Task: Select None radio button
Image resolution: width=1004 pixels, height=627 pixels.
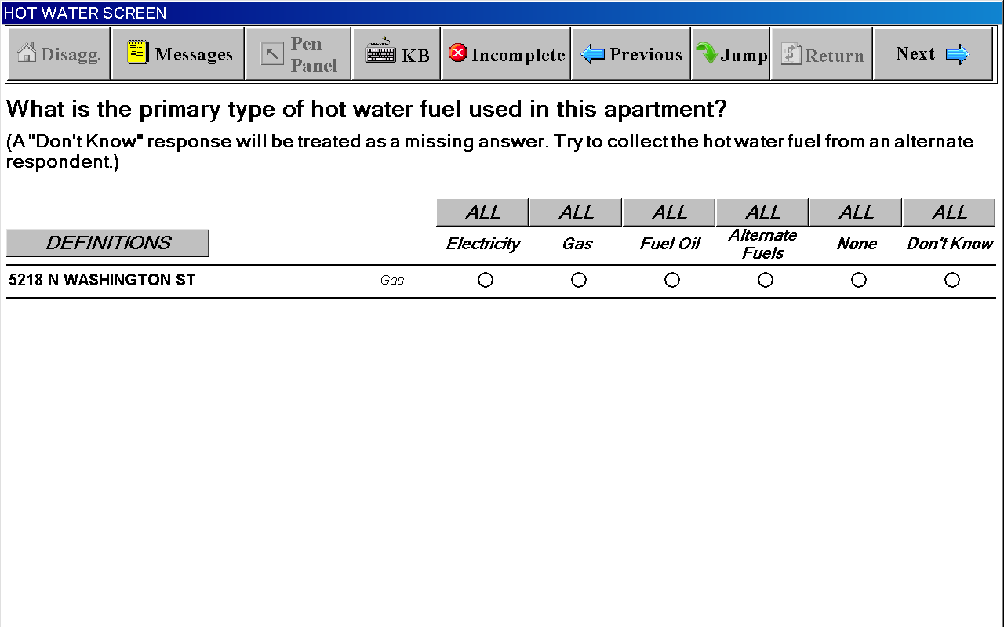Action: pos(859,280)
